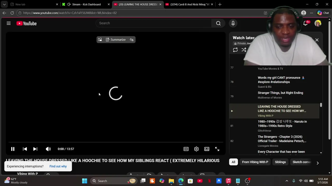332x186 pixels.
Task: Open Copilot Chat in Edge
Action: point(323,13)
